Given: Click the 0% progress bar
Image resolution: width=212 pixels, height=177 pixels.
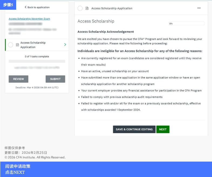Looking at the screenshot, I should (186, 24).
